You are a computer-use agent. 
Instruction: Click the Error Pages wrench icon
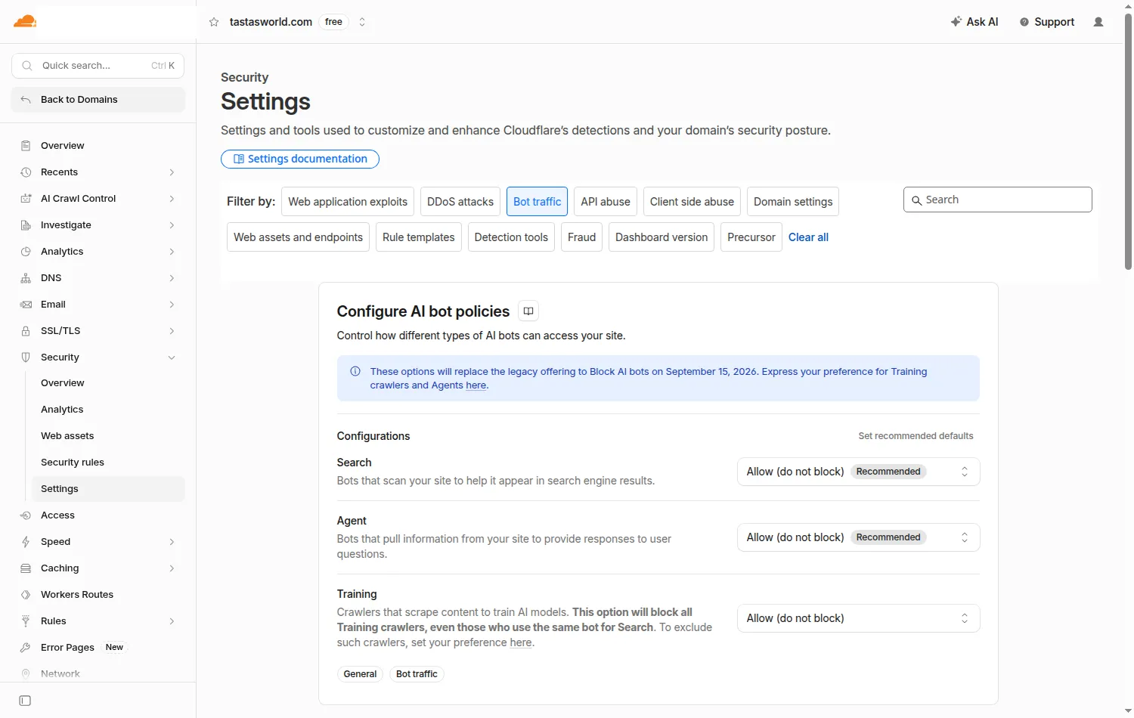26,648
